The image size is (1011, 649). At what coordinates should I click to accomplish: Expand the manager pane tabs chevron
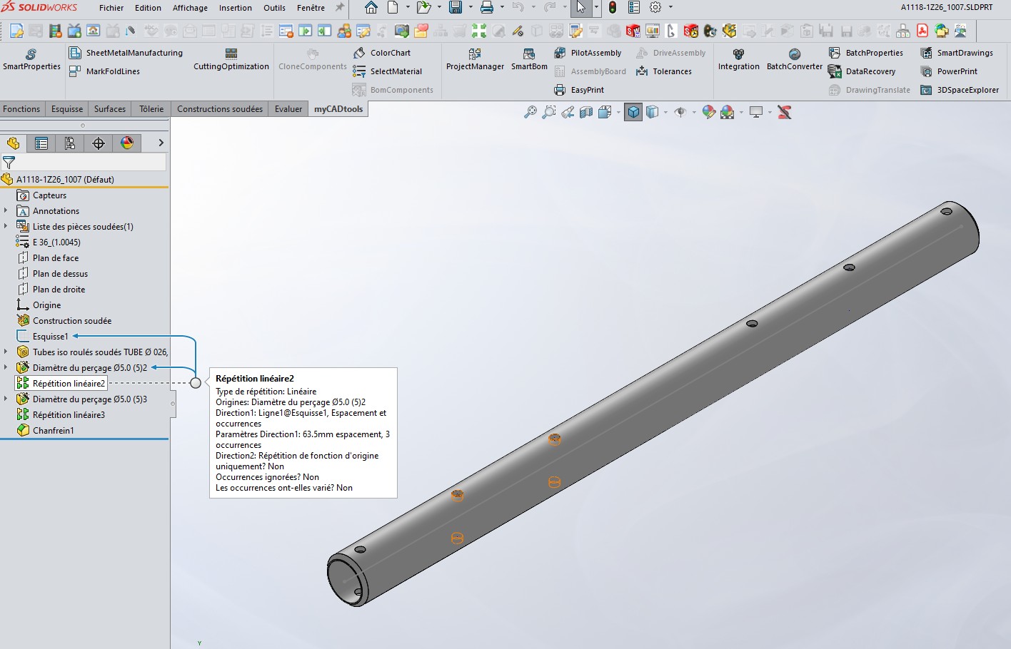(x=161, y=143)
